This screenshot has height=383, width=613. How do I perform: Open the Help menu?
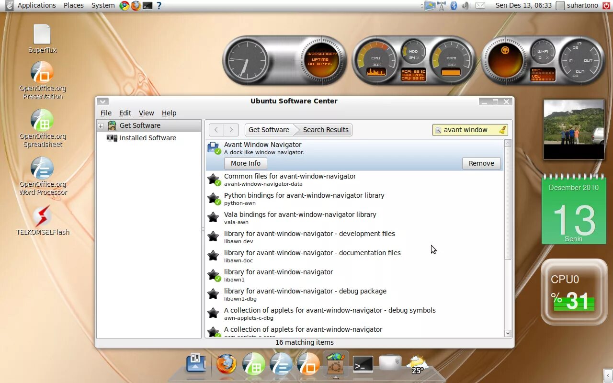click(x=169, y=113)
